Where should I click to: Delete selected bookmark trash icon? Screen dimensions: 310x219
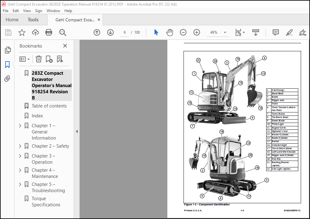pyautogui.click(x=39, y=59)
